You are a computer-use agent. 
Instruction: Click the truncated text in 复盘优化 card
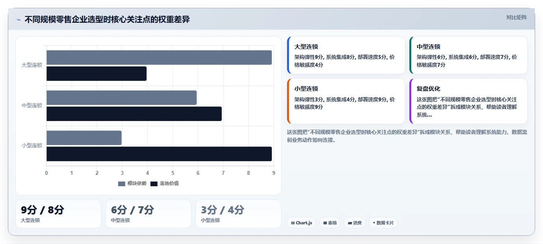coord(467,107)
